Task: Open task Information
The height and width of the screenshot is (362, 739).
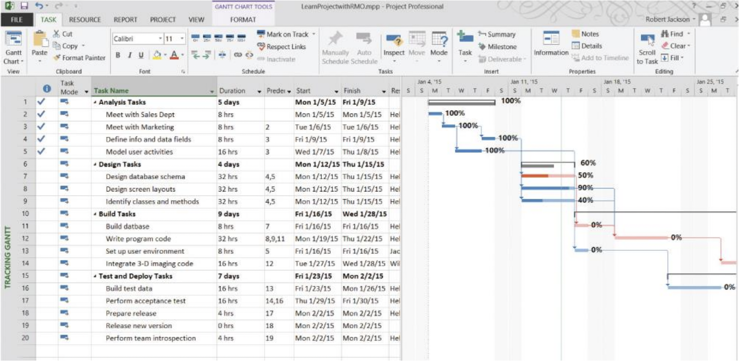Action: point(551,44)
